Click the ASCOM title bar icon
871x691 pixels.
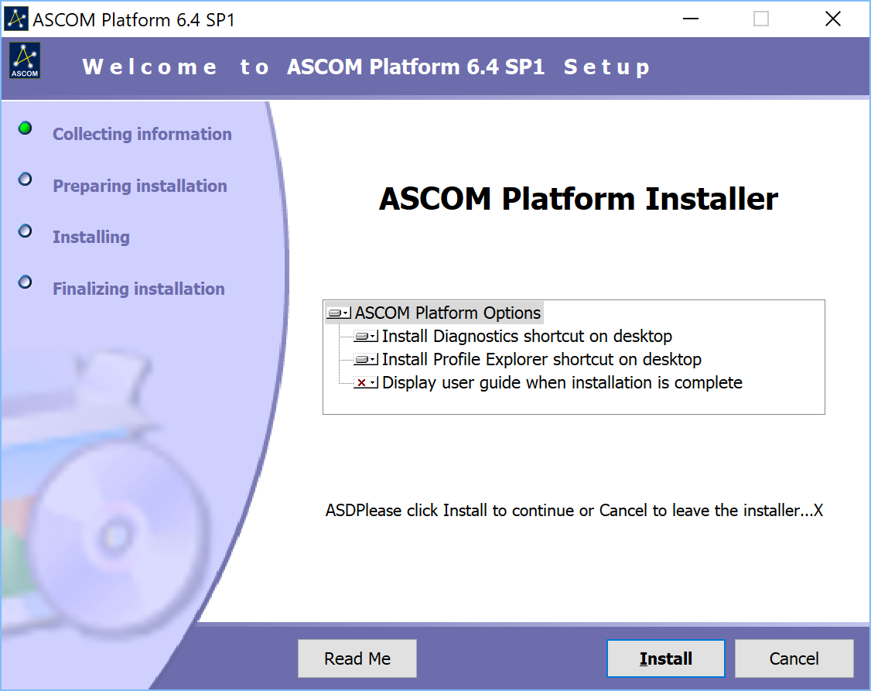15,19
